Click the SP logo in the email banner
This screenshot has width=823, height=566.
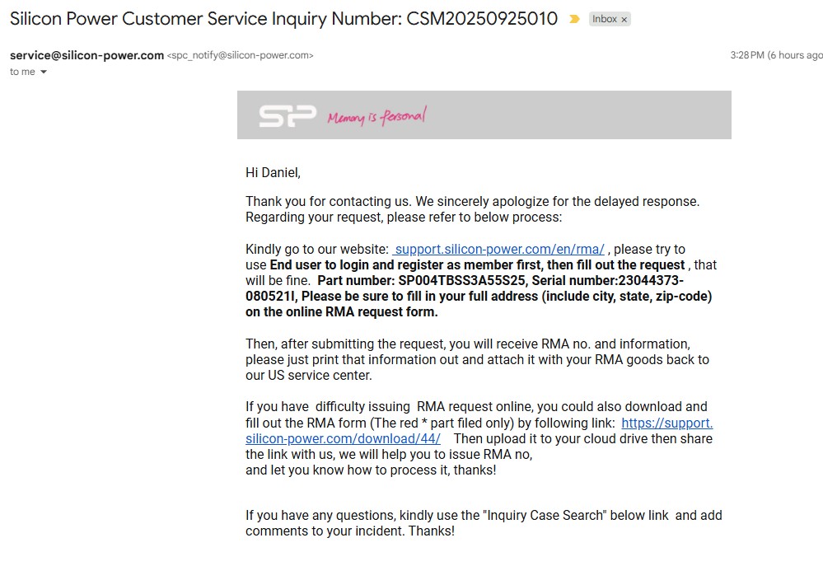(287, 115)
